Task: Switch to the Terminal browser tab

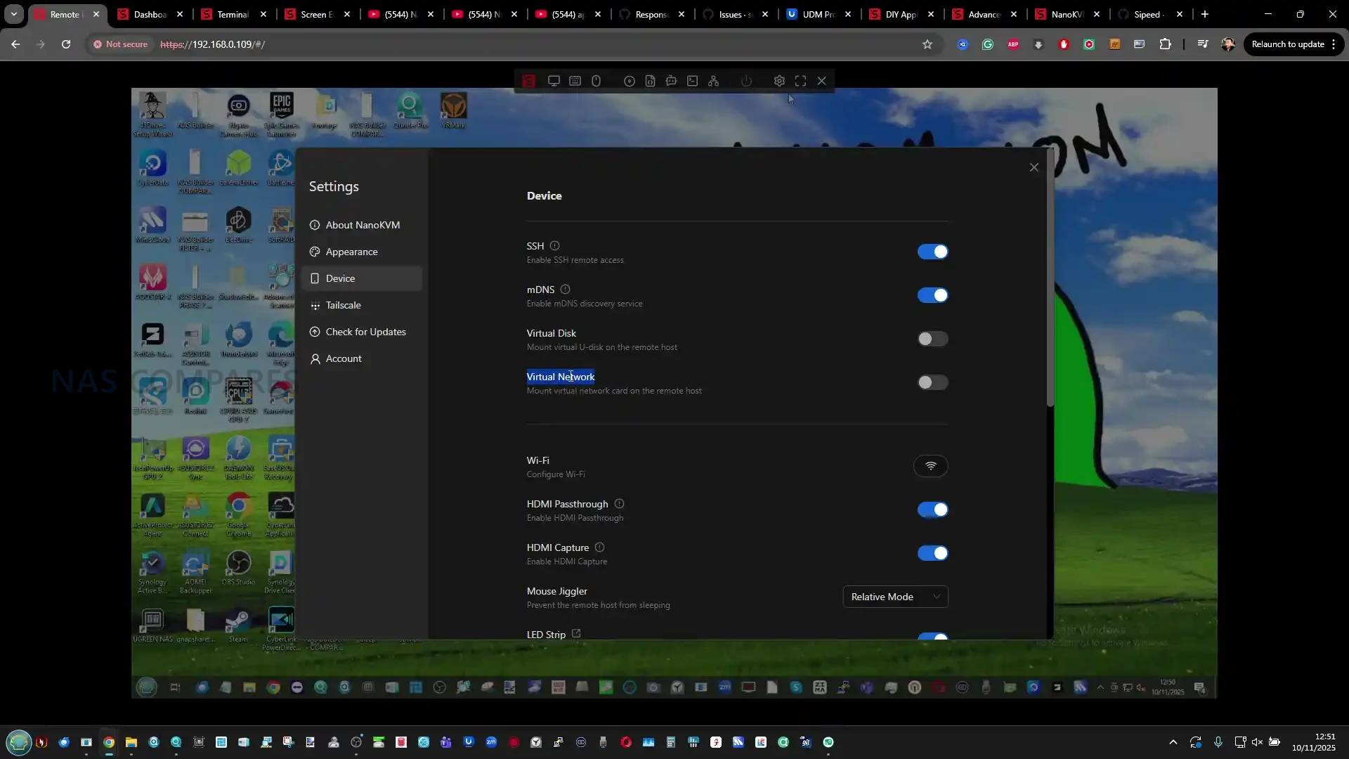Action: tap(233, 14)
